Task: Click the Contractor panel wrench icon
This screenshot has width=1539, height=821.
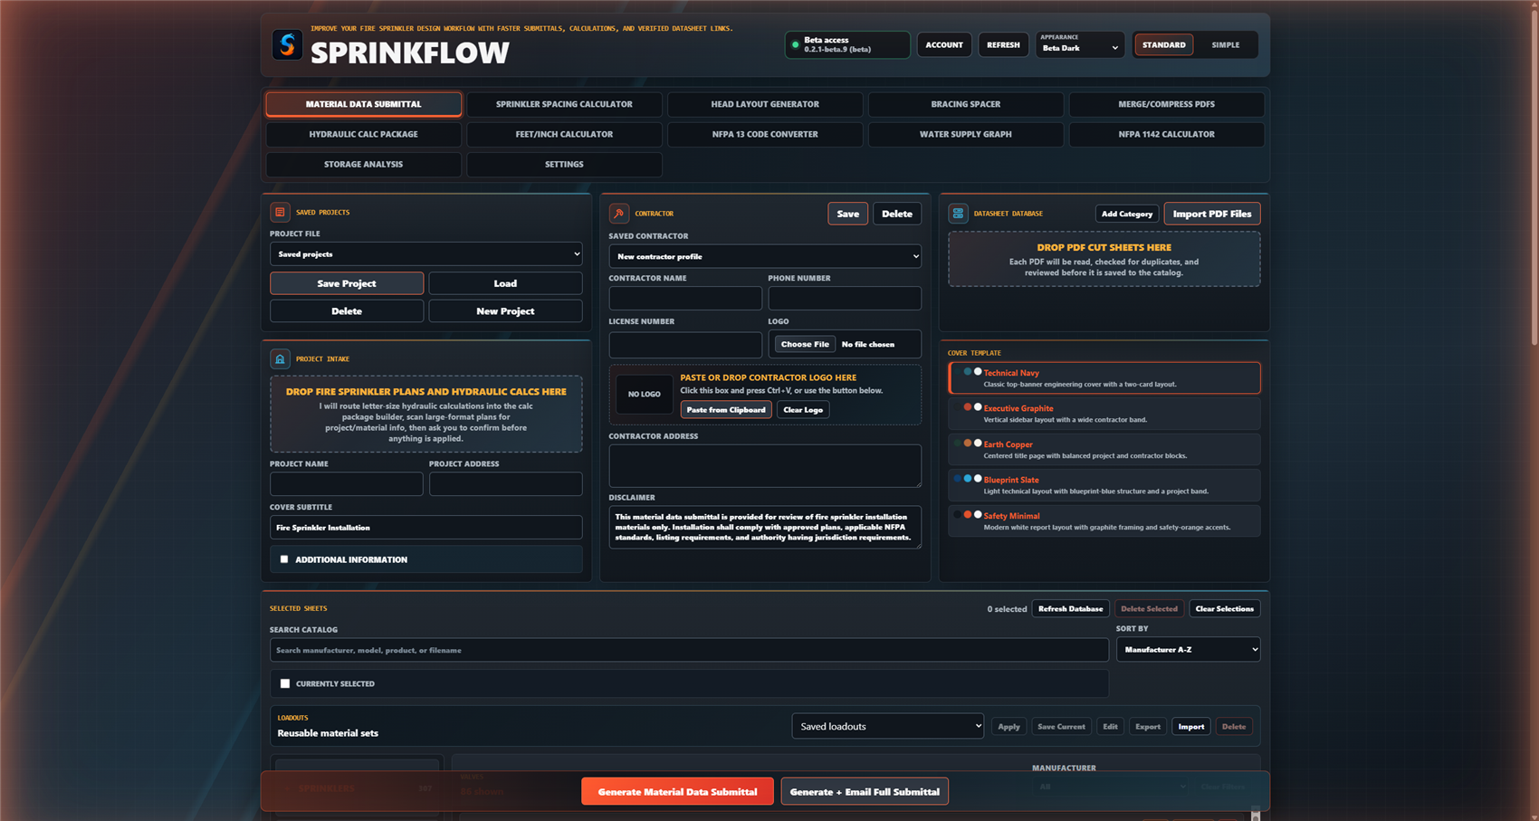Action: (x=619, y=214)
